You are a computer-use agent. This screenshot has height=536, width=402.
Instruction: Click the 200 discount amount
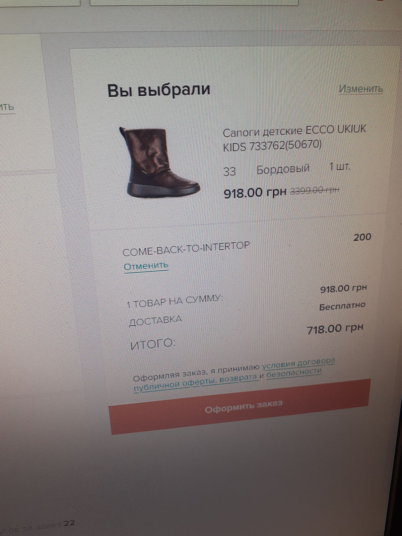362,237
